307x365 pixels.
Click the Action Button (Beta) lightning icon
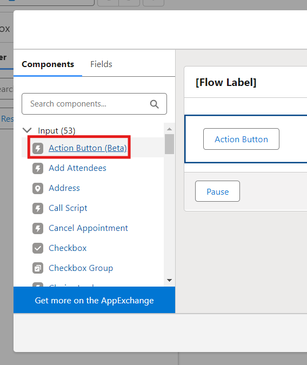(38, 148)
